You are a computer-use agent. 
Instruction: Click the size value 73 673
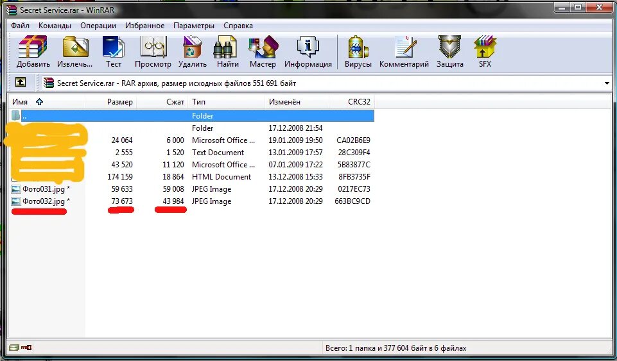(x=122, y=201)
